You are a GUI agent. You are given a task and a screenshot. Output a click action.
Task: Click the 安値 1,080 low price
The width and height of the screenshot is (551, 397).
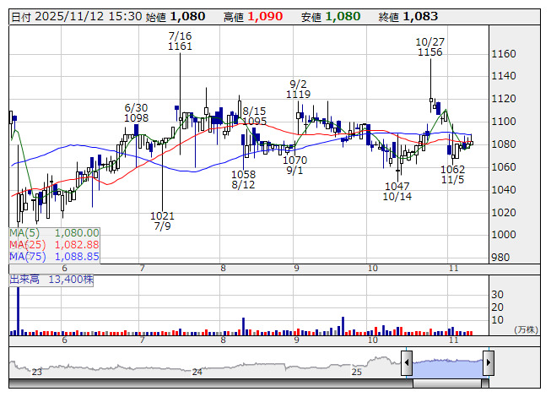point(331,17)
